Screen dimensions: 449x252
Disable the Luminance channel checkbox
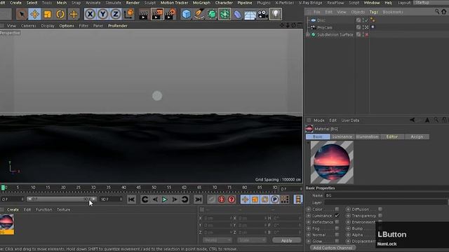click(337, 216)
